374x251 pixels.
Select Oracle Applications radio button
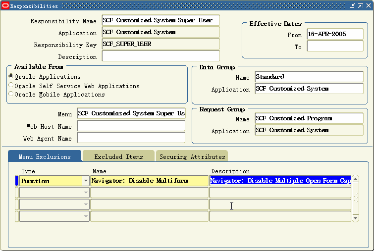pos(11,76)
